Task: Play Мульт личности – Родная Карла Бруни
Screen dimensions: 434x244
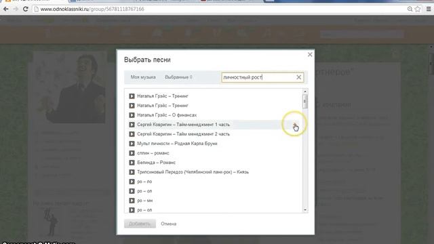Action: pos(132,144)
